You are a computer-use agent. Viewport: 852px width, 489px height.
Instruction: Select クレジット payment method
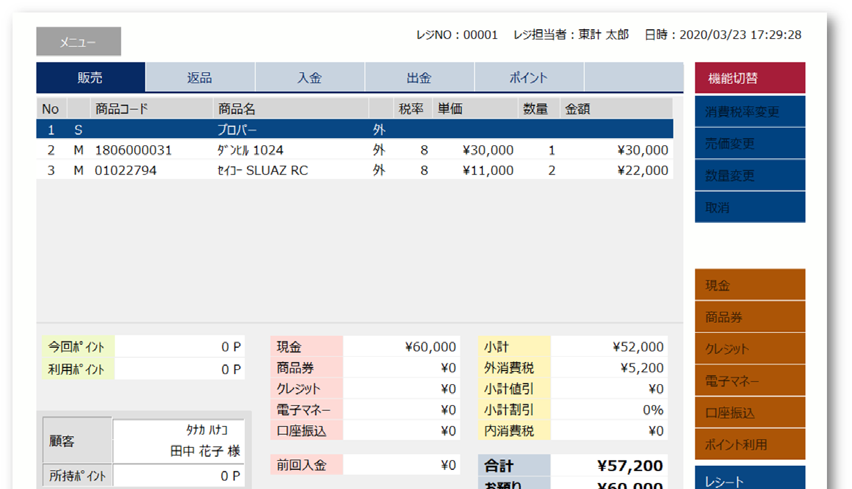749,348
